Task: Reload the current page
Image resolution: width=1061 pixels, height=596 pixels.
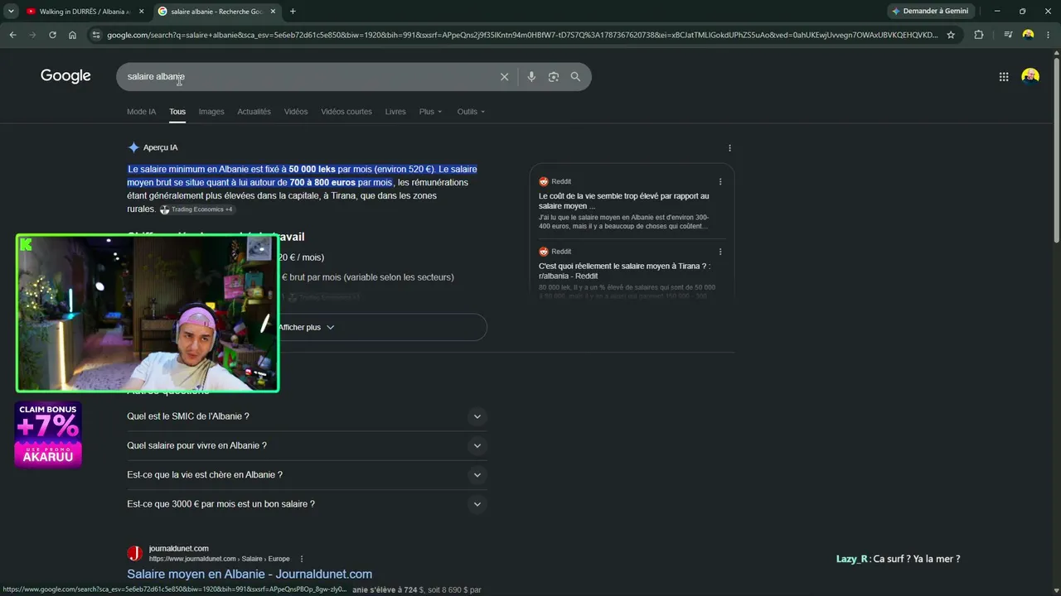Action: coord(52,35)
